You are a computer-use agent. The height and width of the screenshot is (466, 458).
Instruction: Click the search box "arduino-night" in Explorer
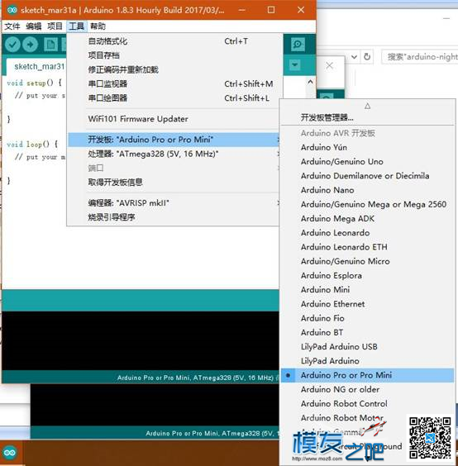(420, 56)
